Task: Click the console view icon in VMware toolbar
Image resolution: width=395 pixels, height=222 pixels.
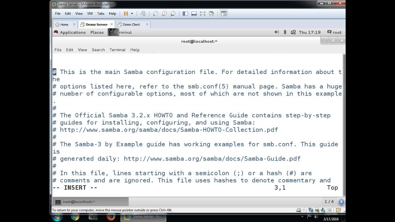Action: click(x=224, y=14)
